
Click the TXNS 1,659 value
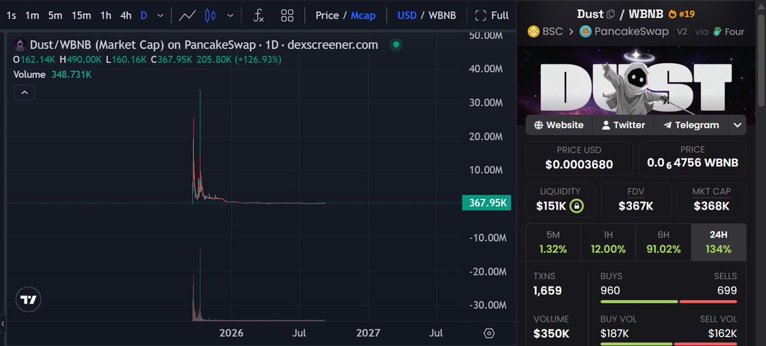[x=548, y=291]
